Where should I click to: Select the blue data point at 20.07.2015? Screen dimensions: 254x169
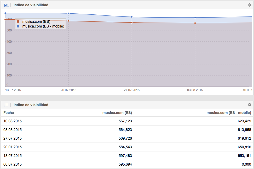[68, 13]
